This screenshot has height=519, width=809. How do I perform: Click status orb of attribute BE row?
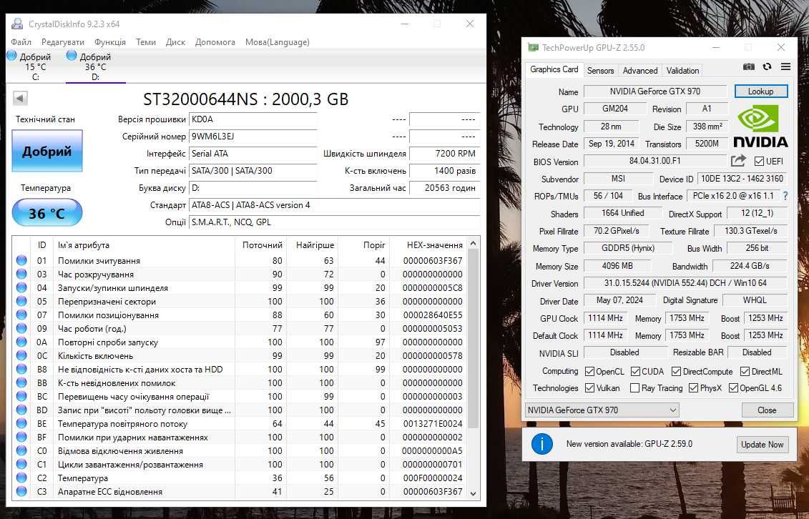coord(21,424)
